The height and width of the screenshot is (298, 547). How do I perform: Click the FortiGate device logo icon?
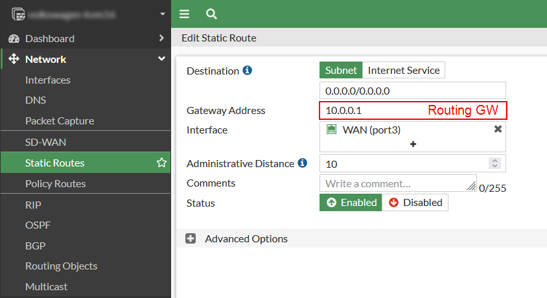(17, 14)
